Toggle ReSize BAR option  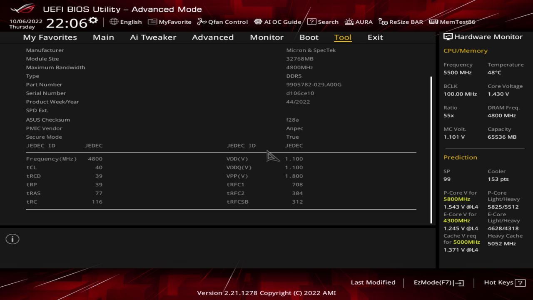click(x=401, y=22)
